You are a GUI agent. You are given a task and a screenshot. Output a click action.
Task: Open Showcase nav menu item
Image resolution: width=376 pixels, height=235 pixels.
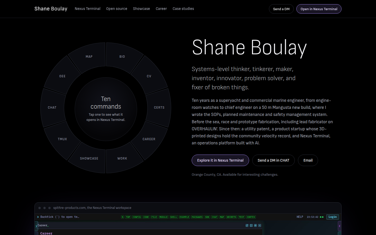[x=141, y=9]
